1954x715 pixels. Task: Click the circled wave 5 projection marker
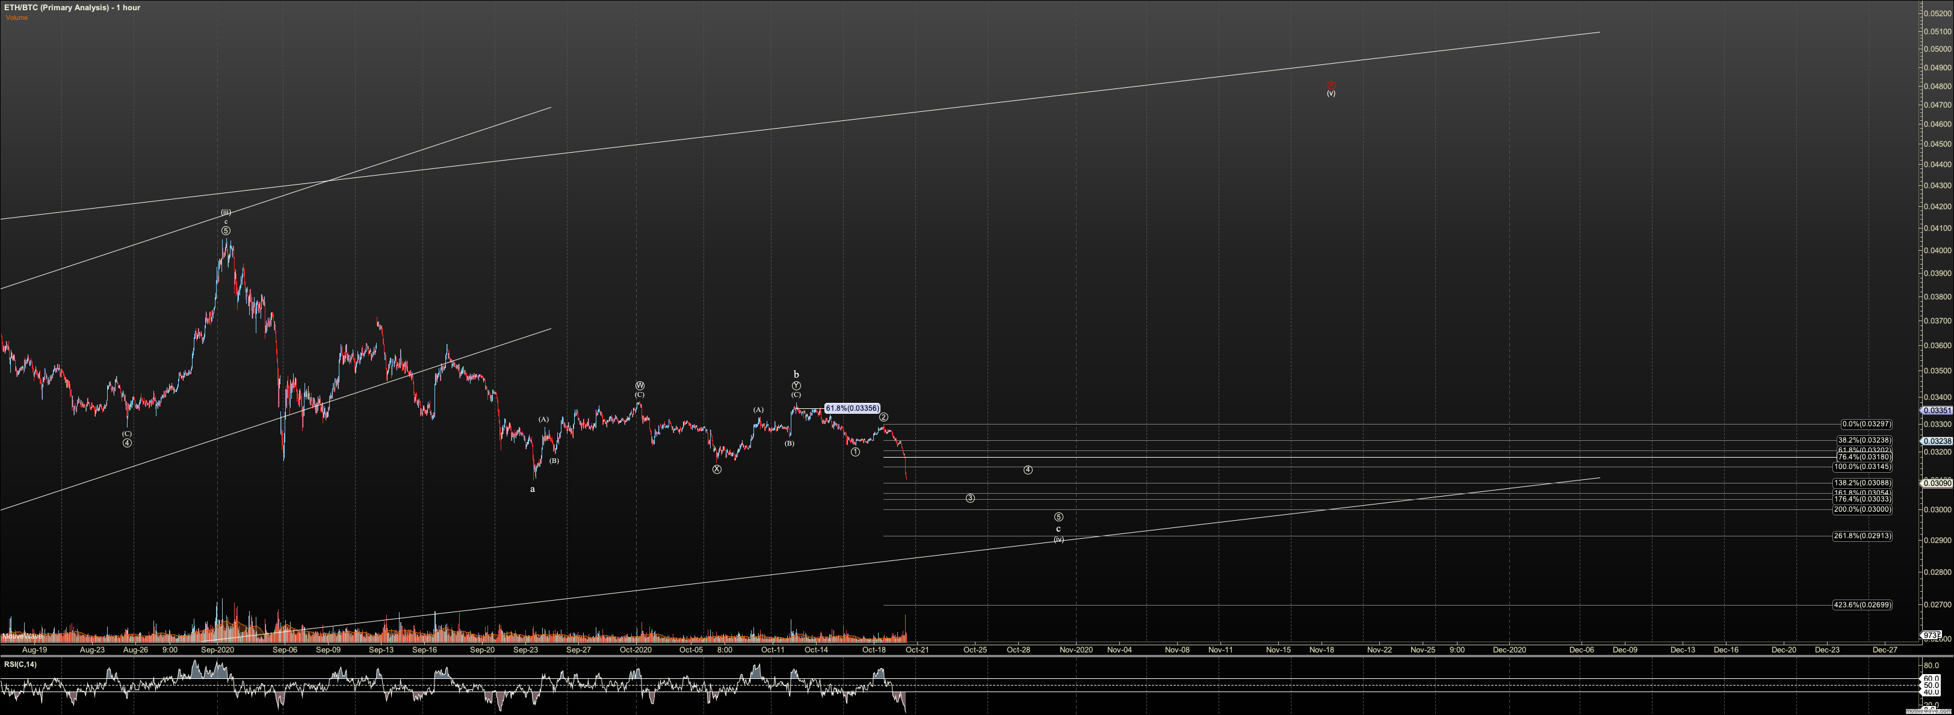click(x=1059, y=517)
